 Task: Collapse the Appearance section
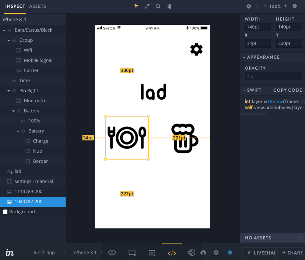pyautogui.click(x=244, y=57)
